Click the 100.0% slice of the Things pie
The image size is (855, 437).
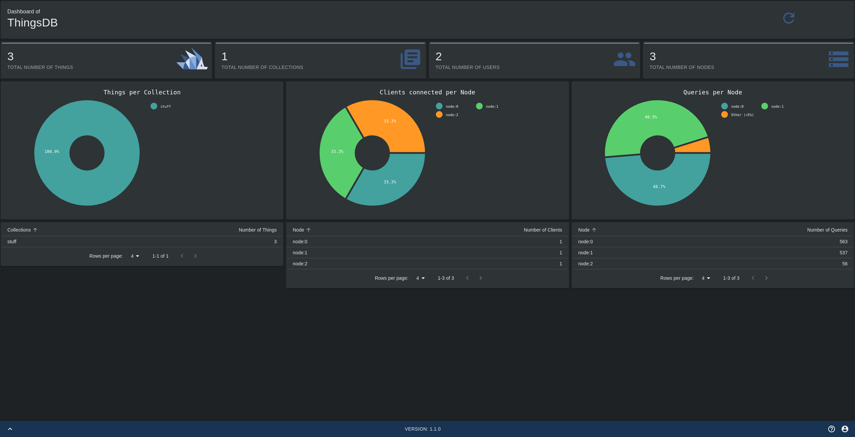click(52, 152)
